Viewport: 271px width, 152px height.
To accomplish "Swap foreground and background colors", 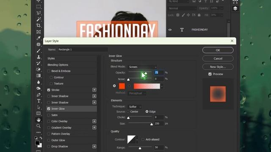I will (x=41, y=138).
